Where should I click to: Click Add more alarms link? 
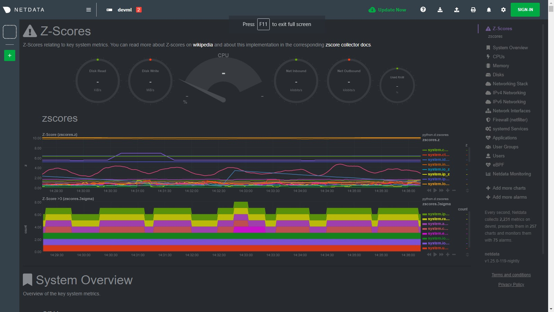click(507, 197)
